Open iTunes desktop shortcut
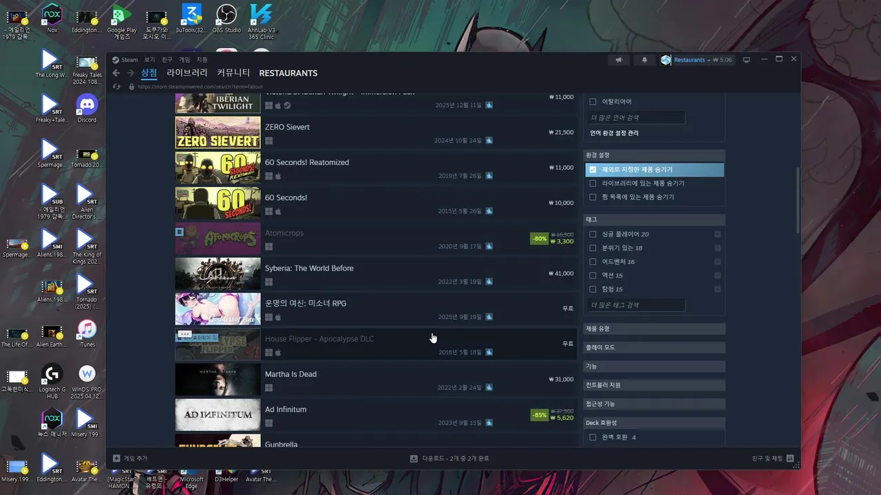The height and width of the screenshot is (495, 881). coord(87,333)
